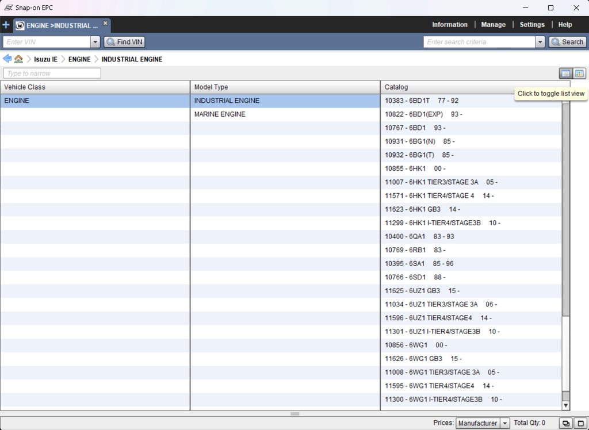Select catalog 10856 - 6WG1
This screenshot has width=589, height=430.
[471, 345]
